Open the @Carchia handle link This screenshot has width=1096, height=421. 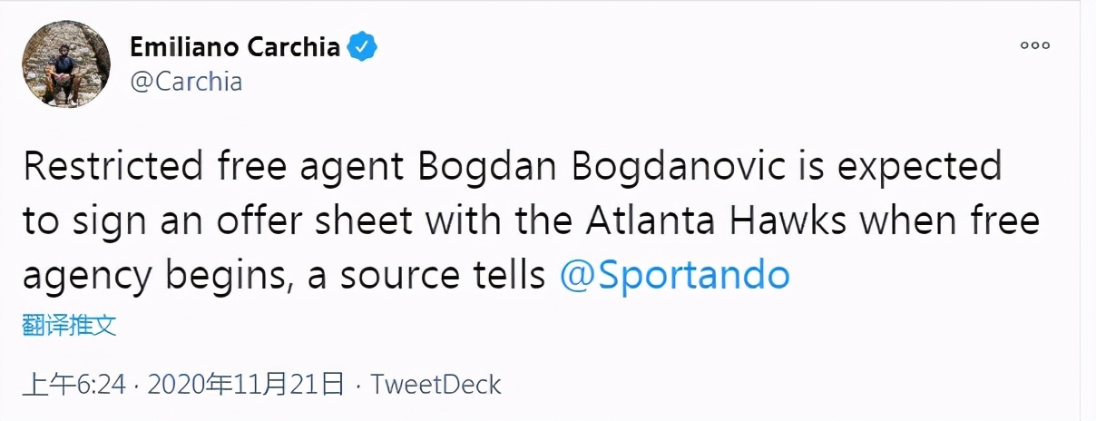pos(186,82)
